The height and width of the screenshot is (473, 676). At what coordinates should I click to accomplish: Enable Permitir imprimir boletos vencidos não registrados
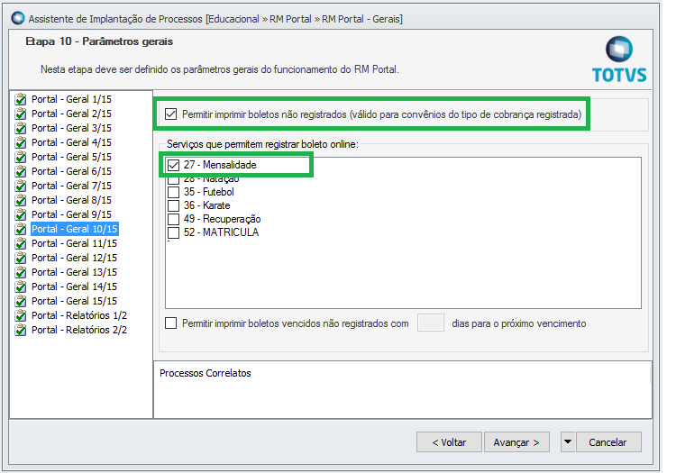coord(170,323)
